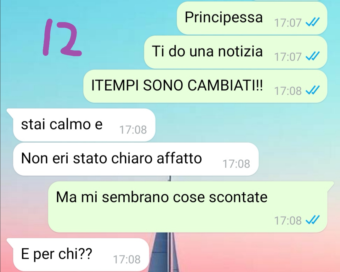Select the Ti do una notizia bubble

coord(236,52)
